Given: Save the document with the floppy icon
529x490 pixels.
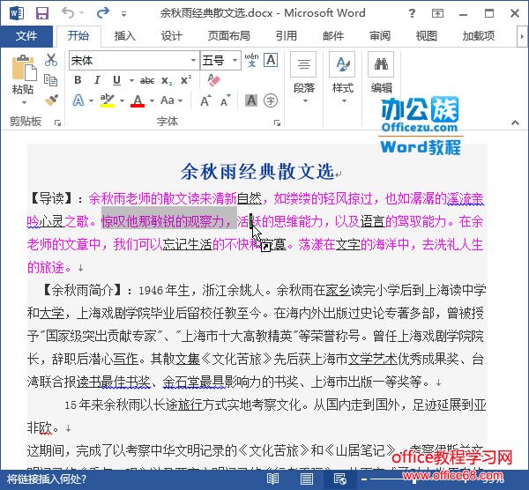Looking at the screenshot, I should click(42, 13).
